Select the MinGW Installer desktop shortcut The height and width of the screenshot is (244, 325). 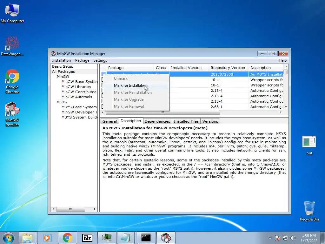[12, 114]
